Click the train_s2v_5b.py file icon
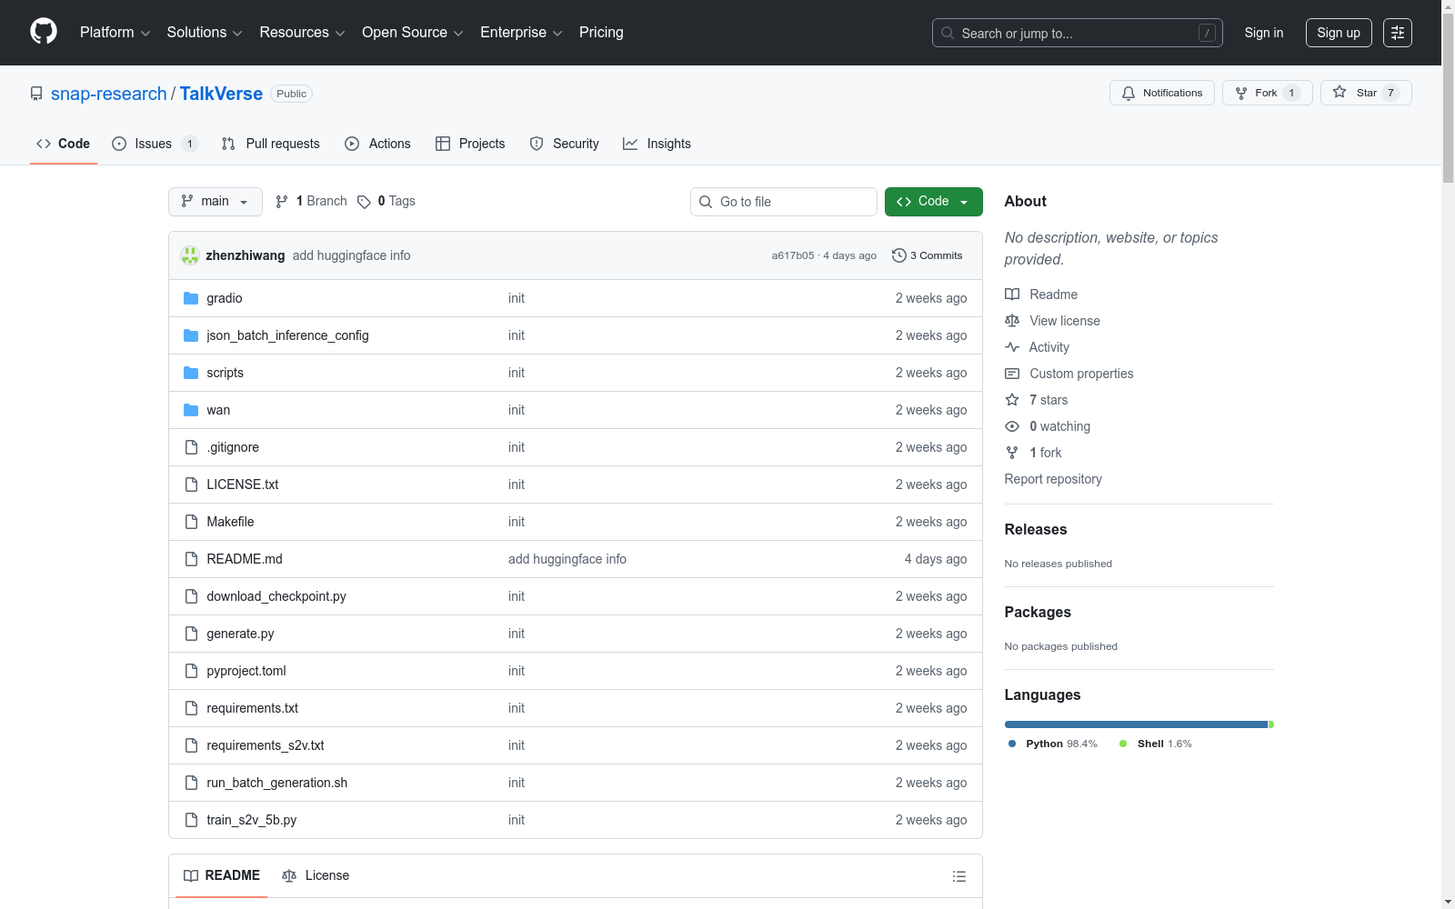The height and width of the screenshot is (909, 1455). (x=191, y=820)
